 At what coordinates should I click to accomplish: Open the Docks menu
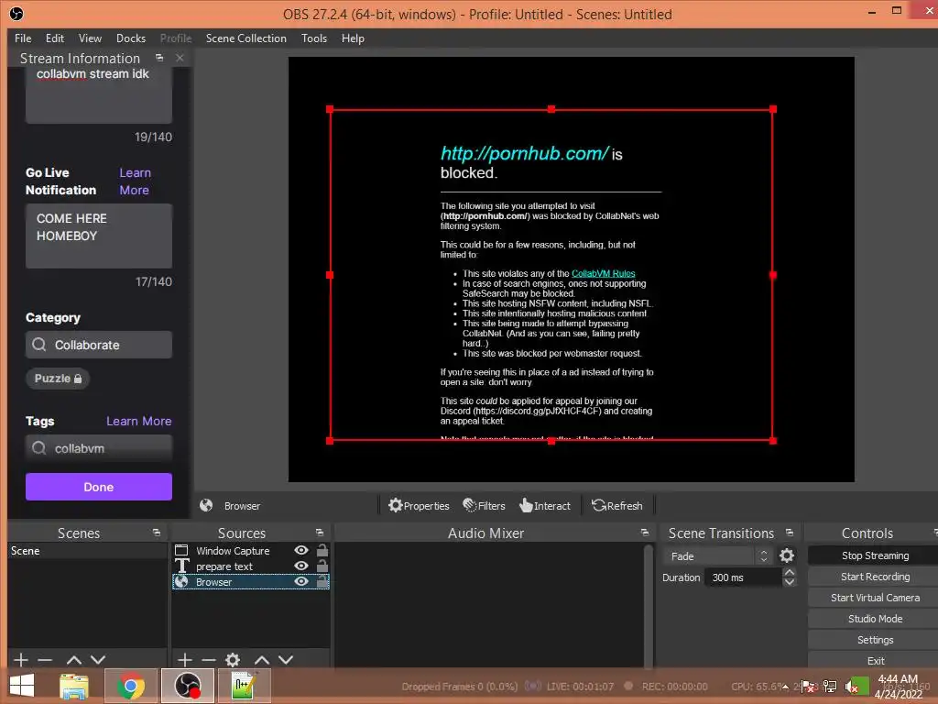(130, 38)
